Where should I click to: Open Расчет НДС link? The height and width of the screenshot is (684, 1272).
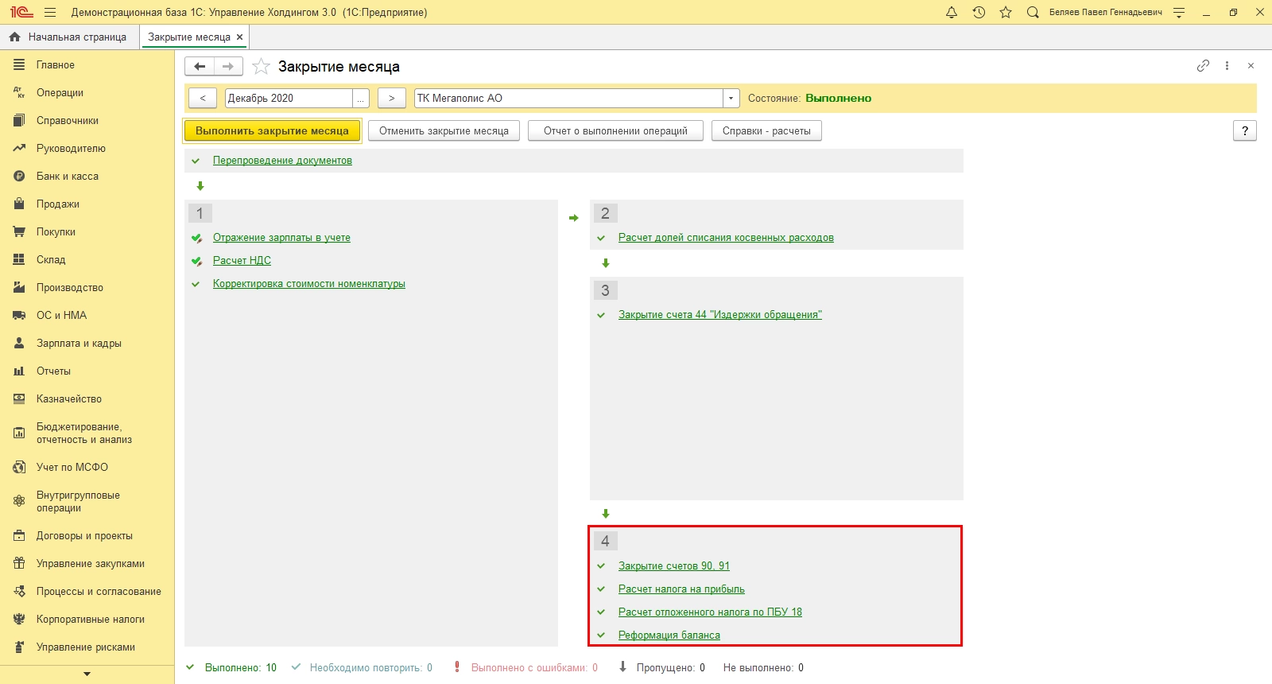click(242, 261)
